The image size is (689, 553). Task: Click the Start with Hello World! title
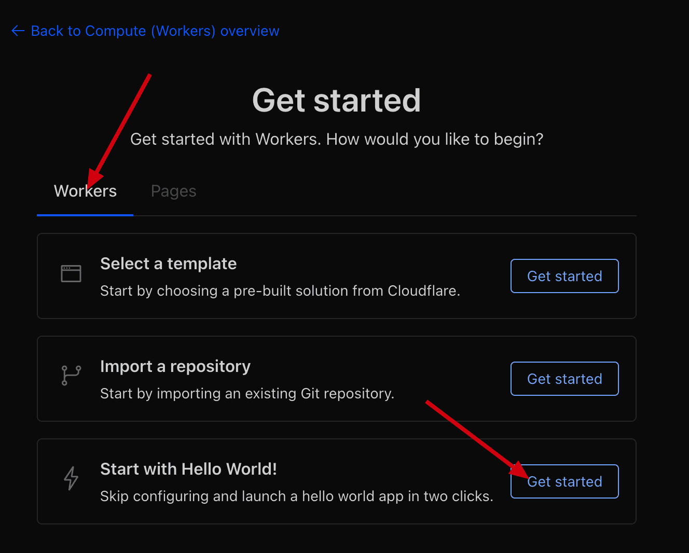[188, 469]
